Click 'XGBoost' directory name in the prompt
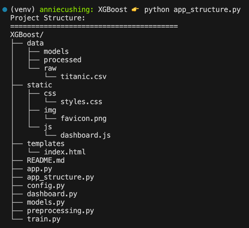 (x=113, y=10)
